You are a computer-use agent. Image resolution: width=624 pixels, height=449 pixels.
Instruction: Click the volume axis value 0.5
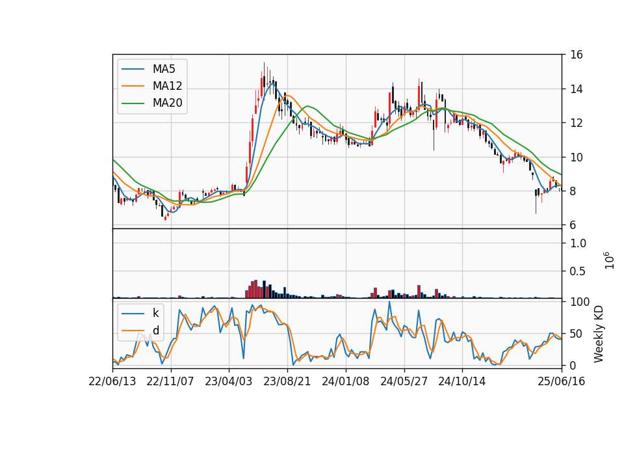[578, 272]
